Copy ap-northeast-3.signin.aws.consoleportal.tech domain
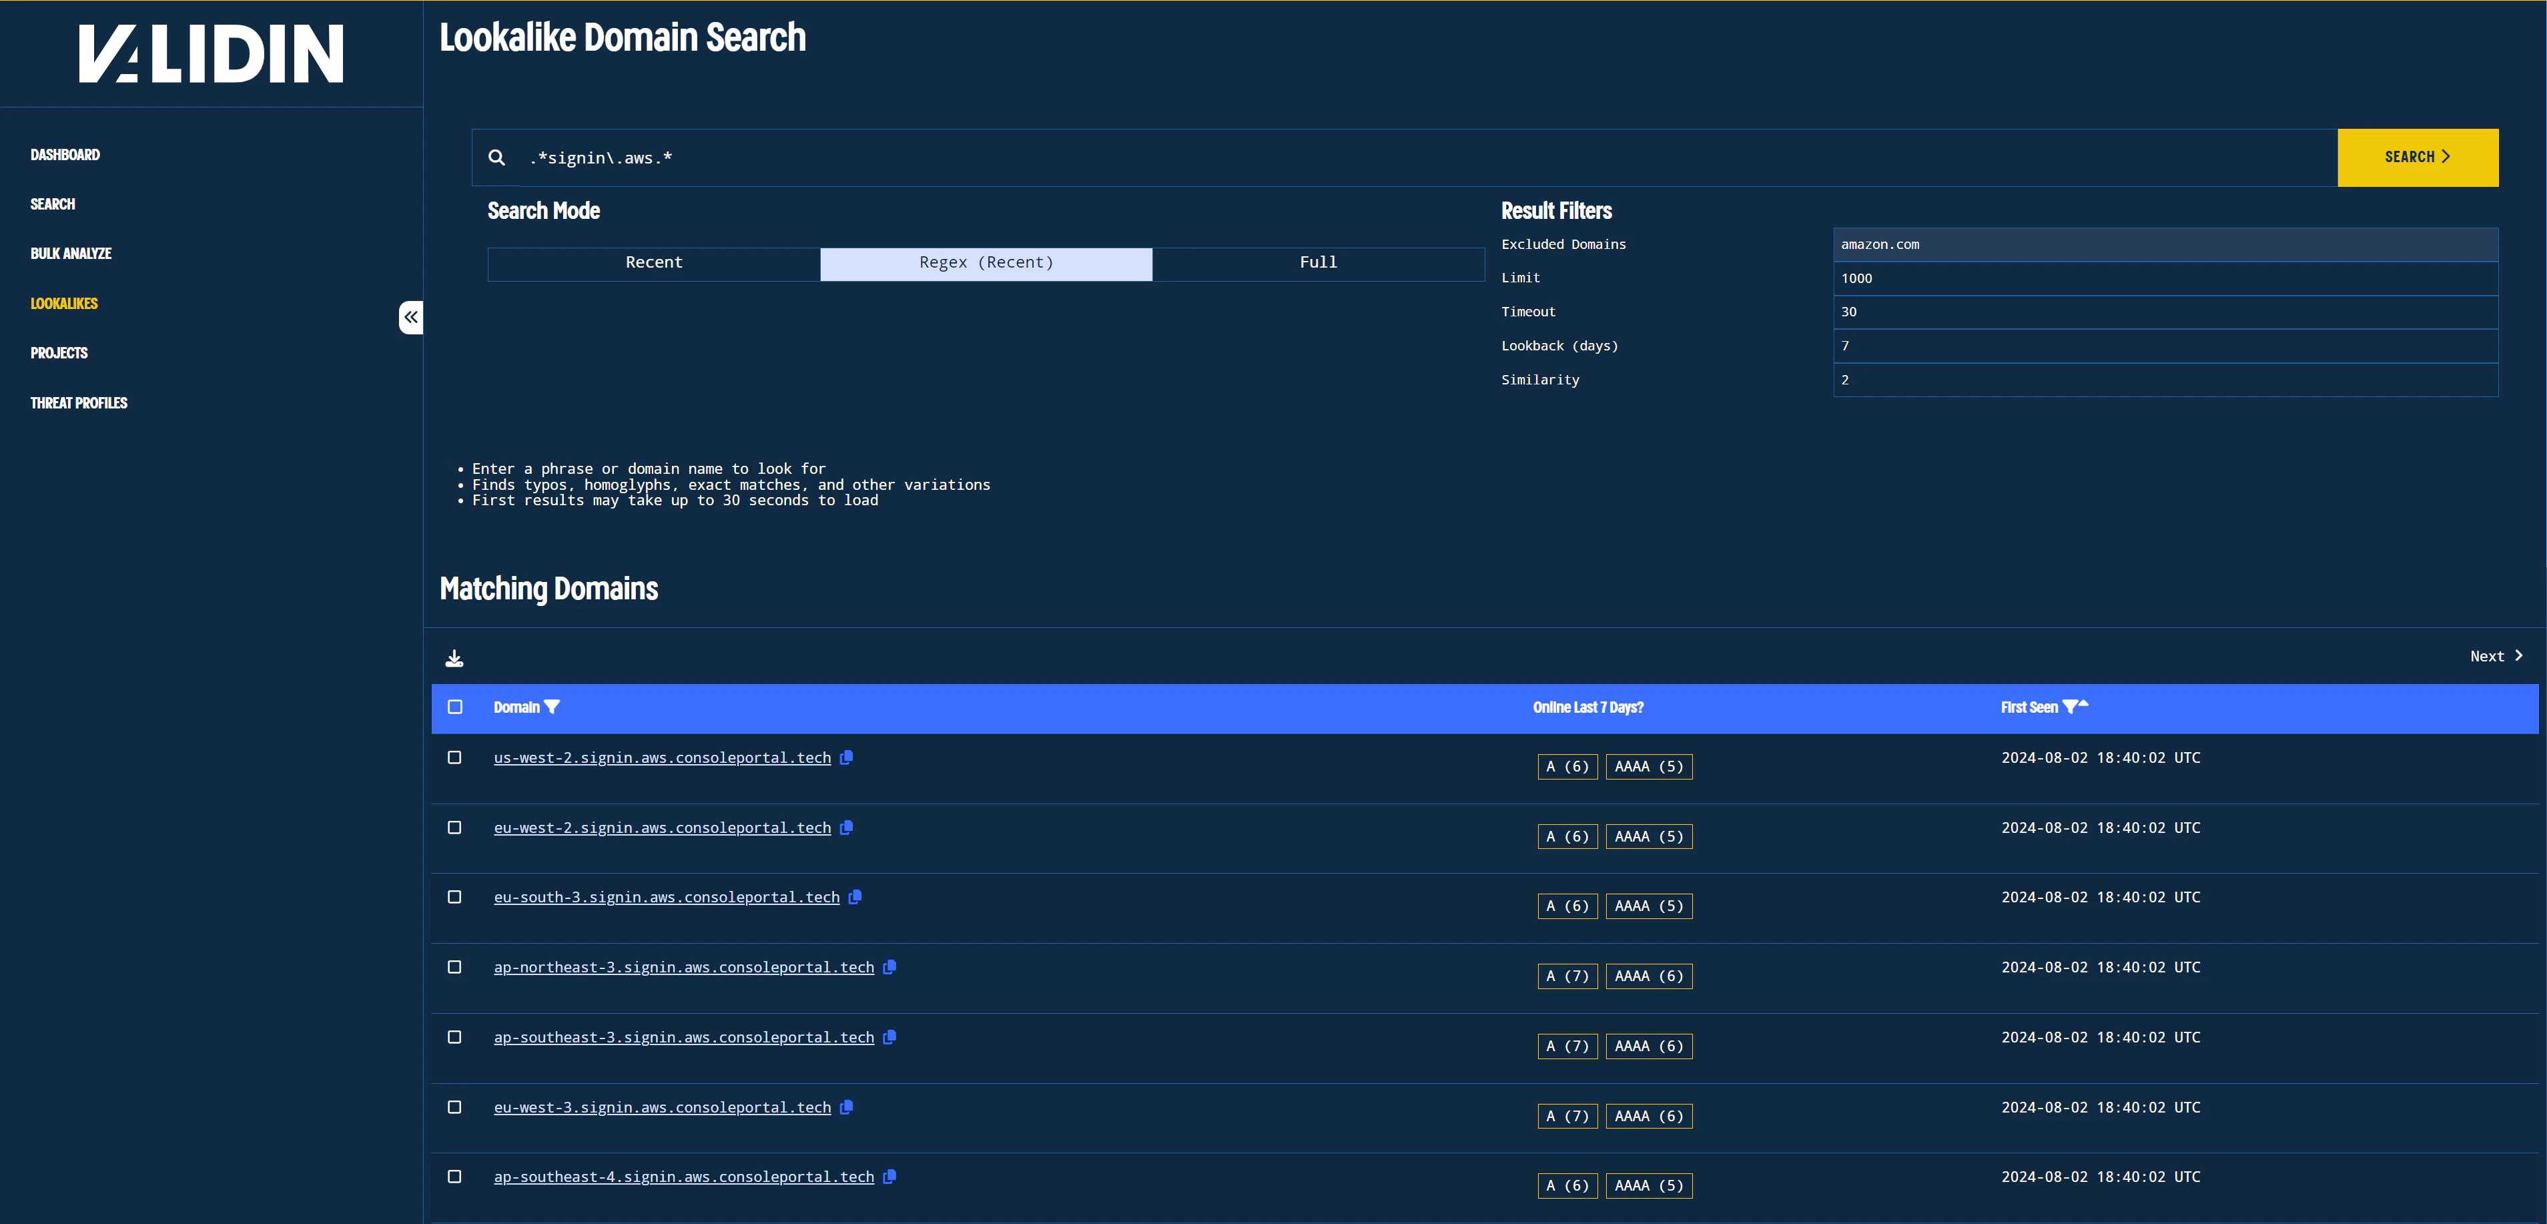This screenshot has height=1224, width=2547. 890,967
